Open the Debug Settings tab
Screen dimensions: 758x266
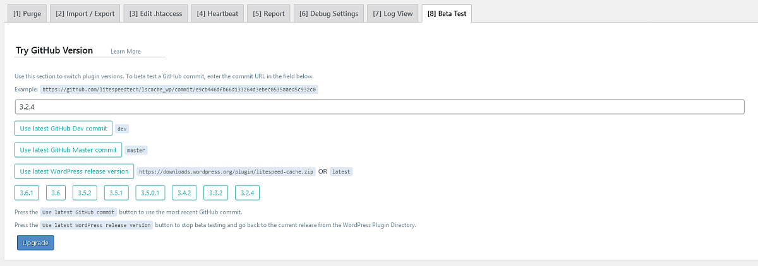coord(328,13)
